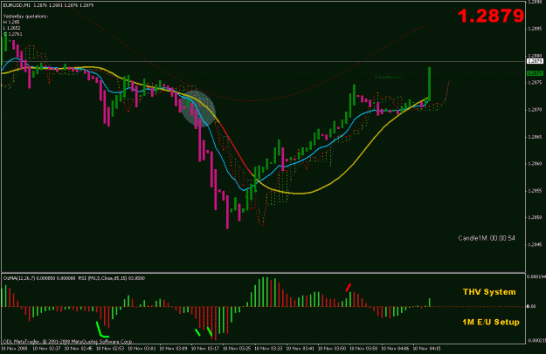The height and width of the screenshot is (354, 546).
Task: Click the white current price tag 1.2879 on axis
Action: [x=536, y=61]
